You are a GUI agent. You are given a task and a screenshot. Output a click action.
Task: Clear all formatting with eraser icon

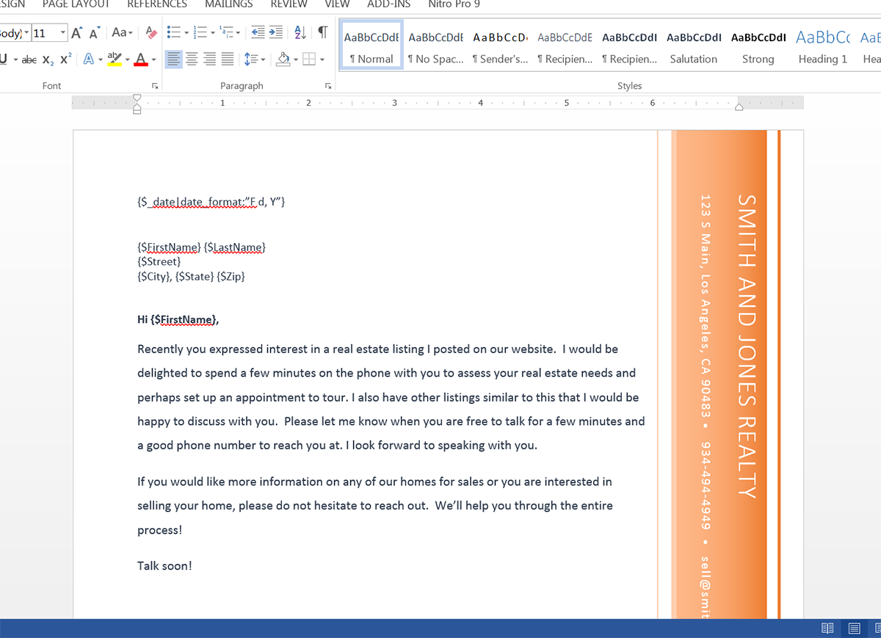point(151,33)
